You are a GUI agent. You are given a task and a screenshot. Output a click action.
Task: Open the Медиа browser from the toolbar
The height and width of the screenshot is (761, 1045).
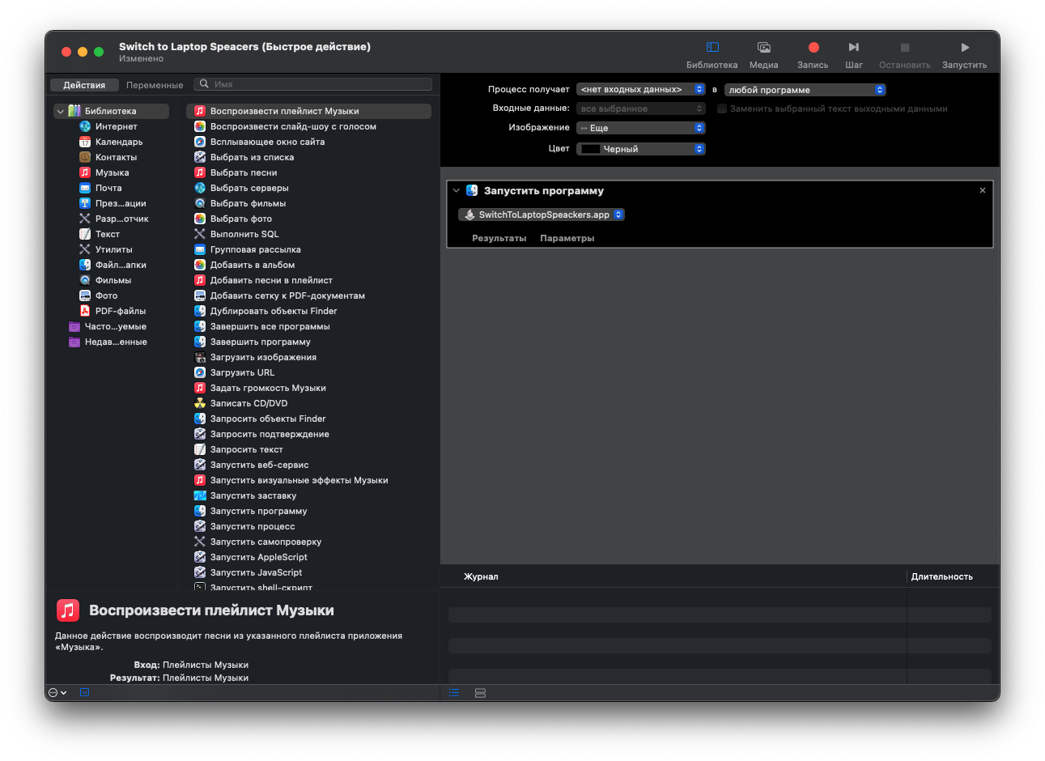tap(763, 55)
